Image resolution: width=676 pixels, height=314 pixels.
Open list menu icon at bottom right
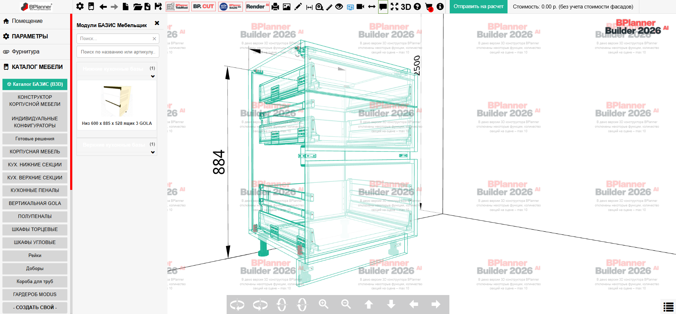point(668,307)
